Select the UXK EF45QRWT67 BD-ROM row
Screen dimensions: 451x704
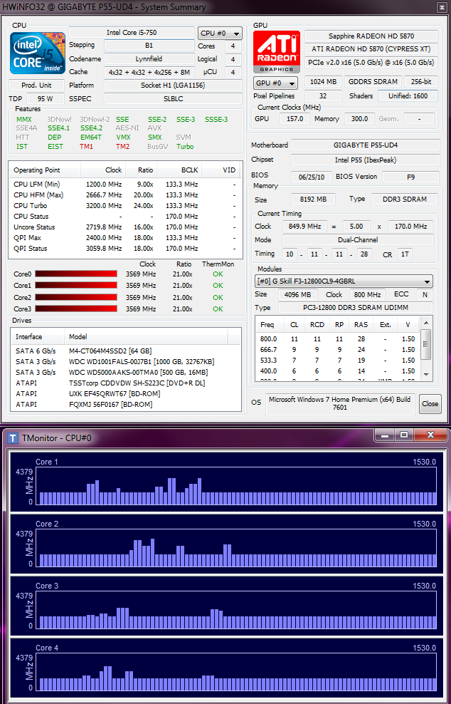tap(125, 394)
